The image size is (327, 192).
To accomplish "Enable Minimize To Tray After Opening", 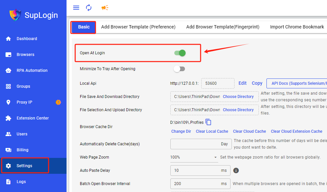I will tap(179, 69).
